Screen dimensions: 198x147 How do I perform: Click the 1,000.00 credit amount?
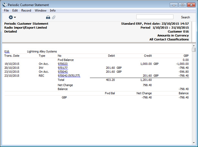coord(146,64)
